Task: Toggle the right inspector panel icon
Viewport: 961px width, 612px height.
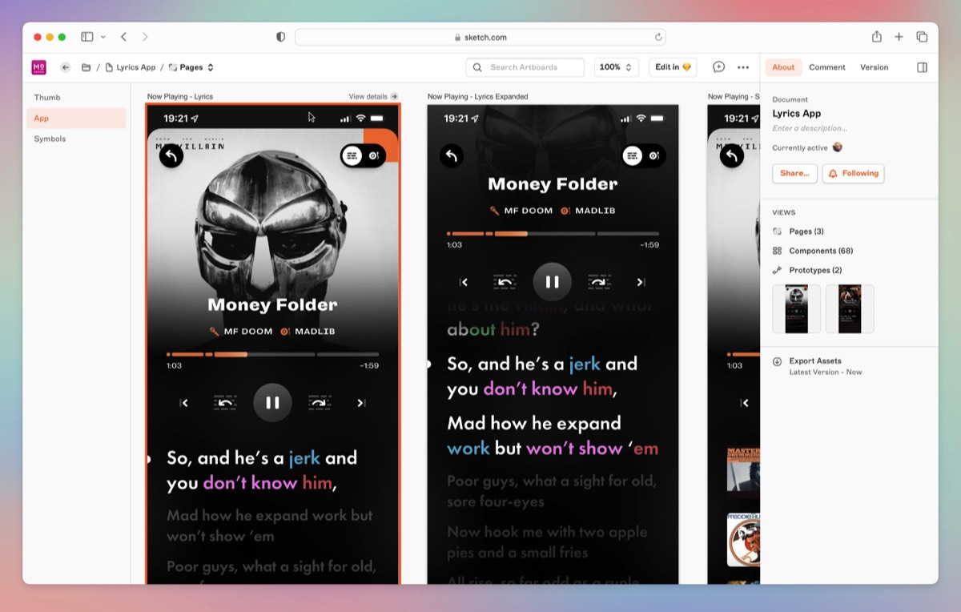Action: (922, 67)
